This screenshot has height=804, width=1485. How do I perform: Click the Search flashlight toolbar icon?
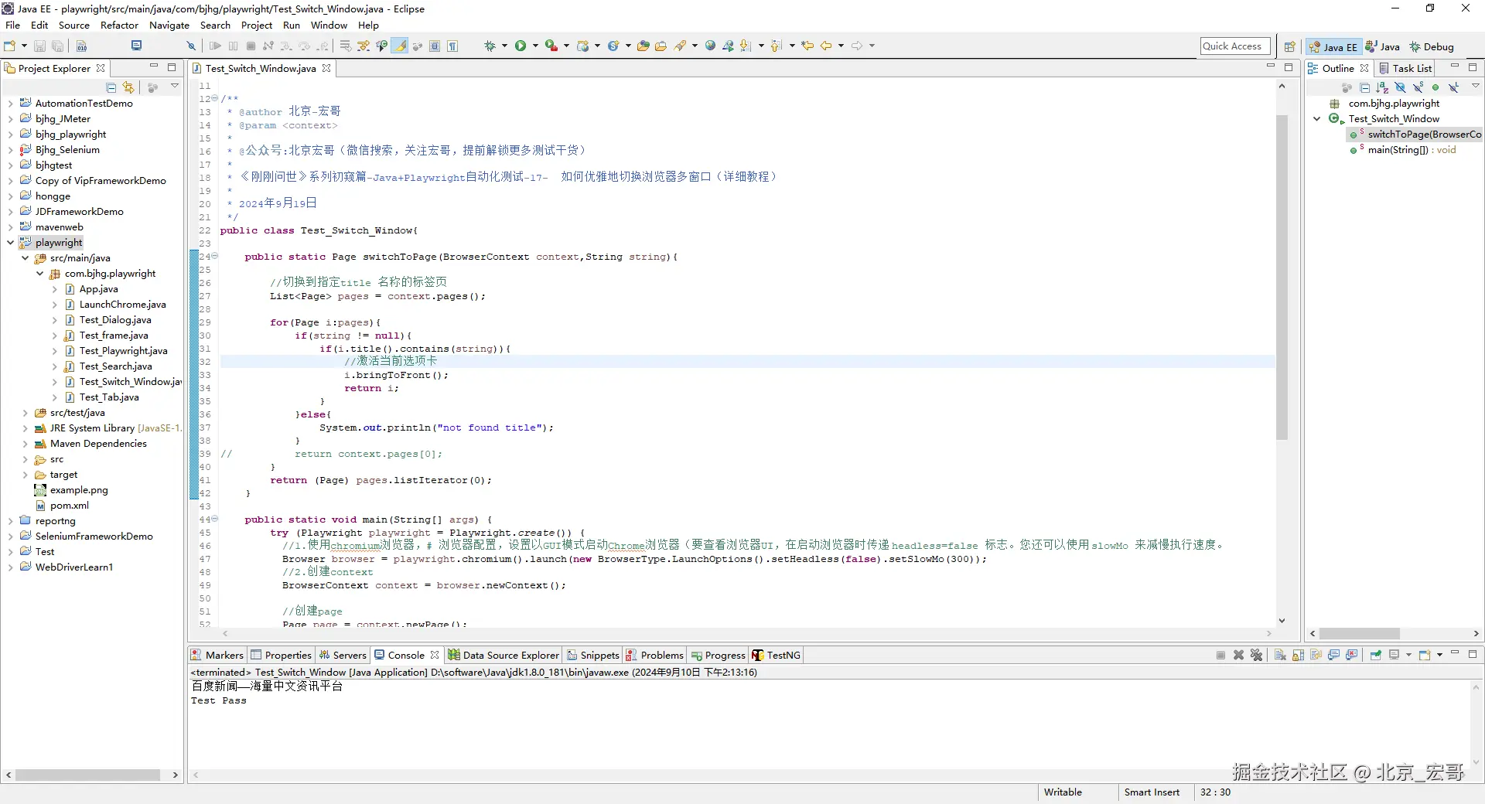(x=680, y=46)
